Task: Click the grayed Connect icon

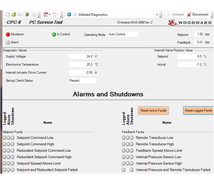Action: coord(168,14)
